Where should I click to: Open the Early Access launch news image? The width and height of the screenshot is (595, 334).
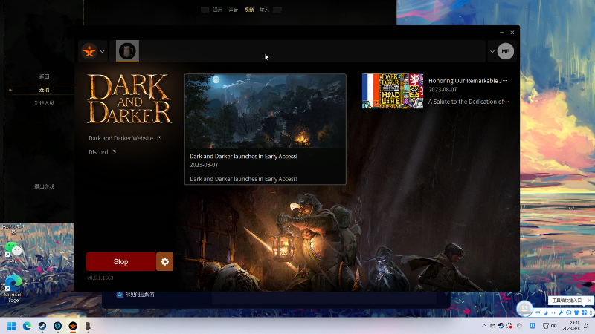pyautogui.click(x=266, y=111)
